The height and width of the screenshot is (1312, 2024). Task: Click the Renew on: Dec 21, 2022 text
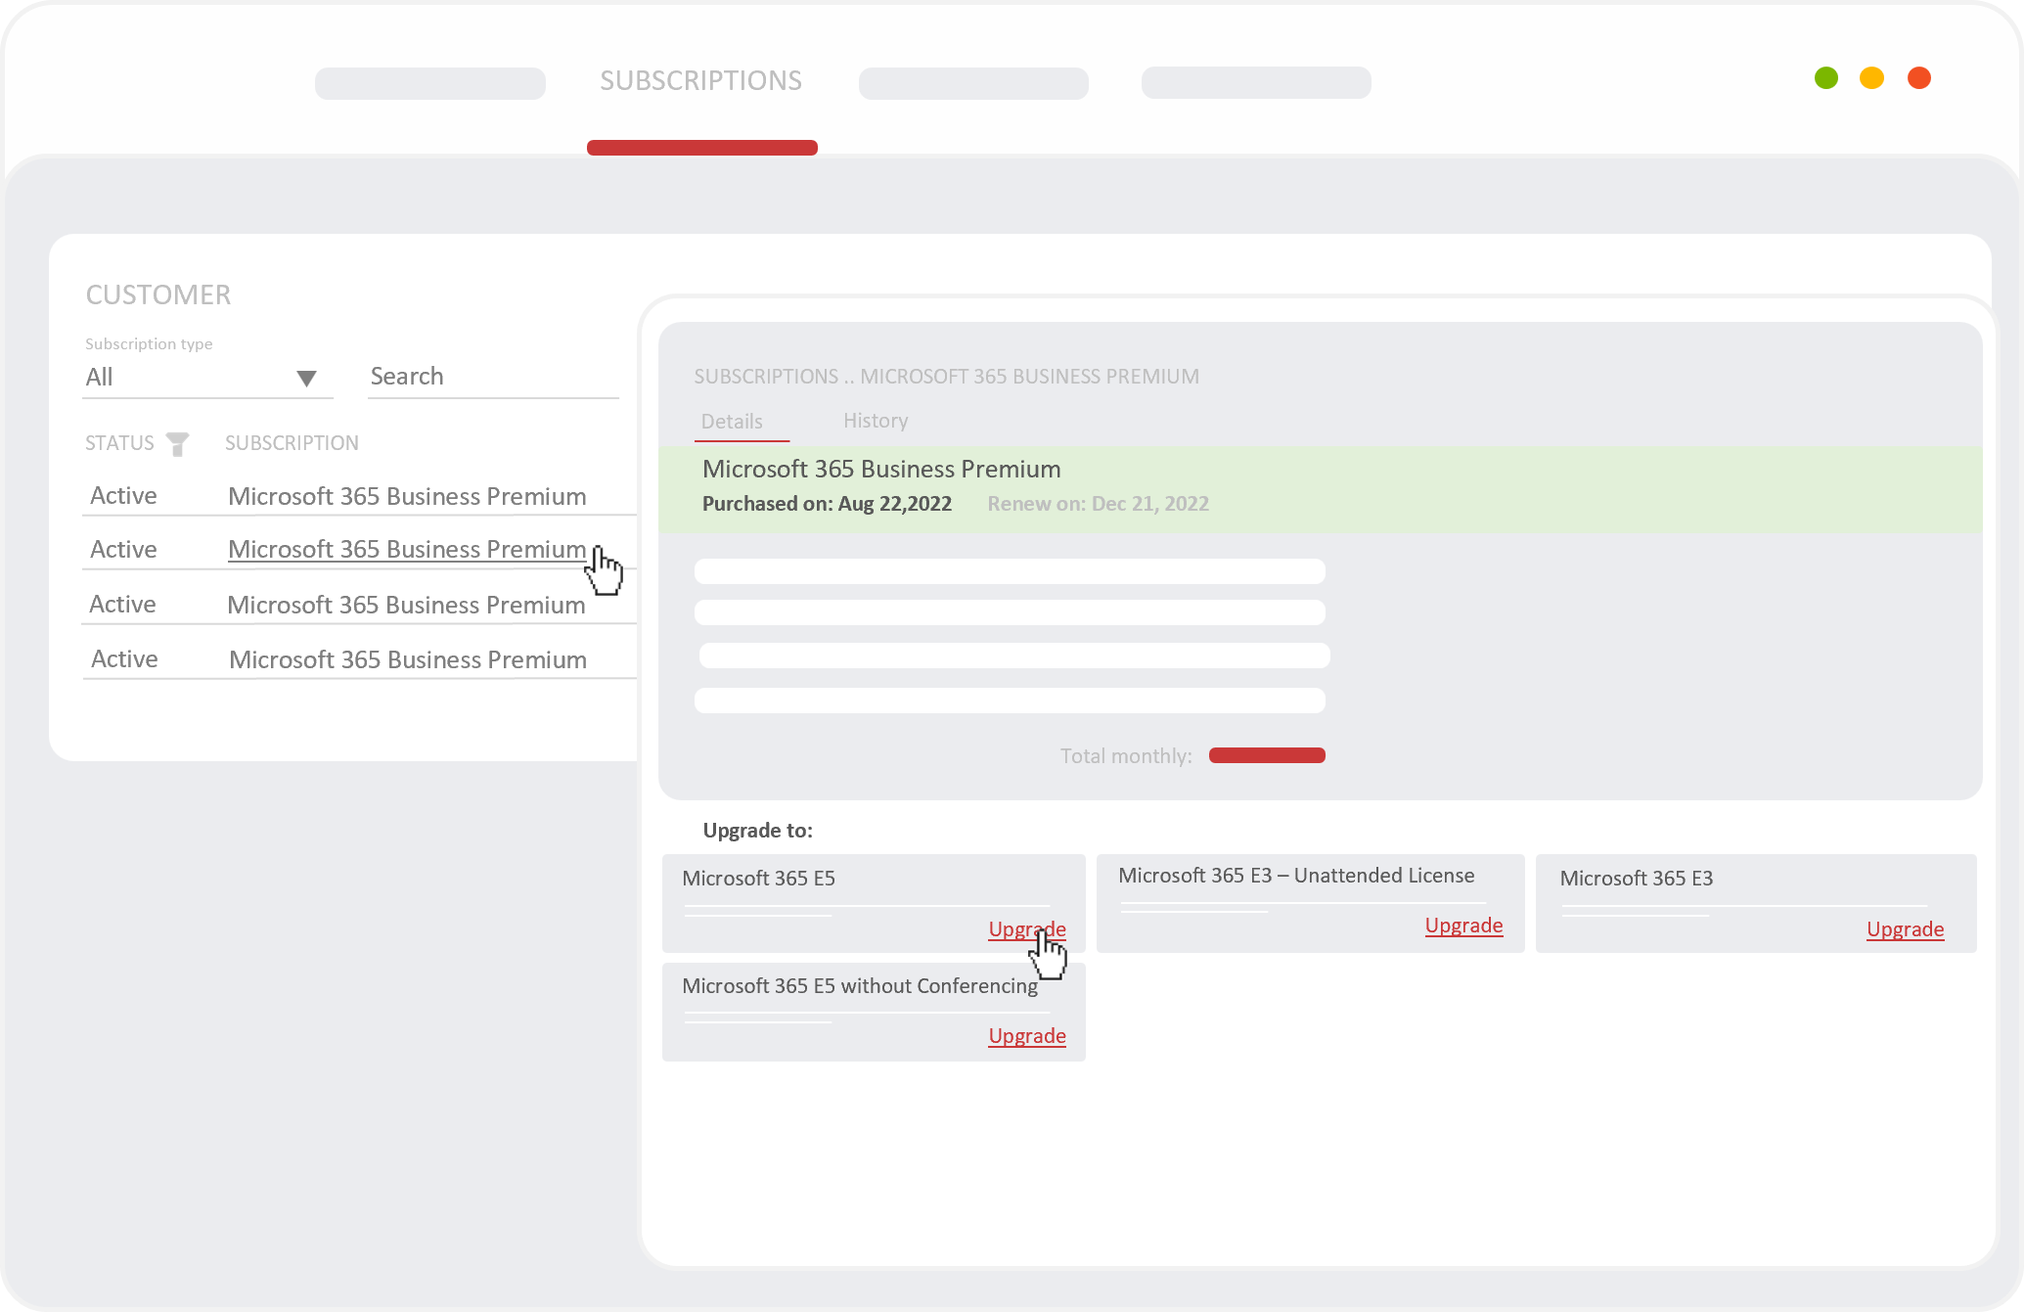[x=1098, y=504]
